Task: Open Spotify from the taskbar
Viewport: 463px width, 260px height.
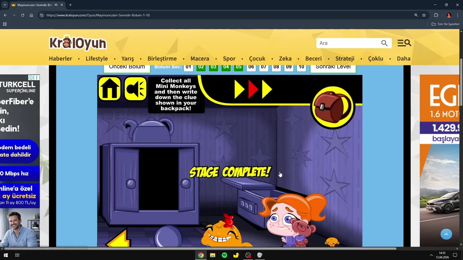Action: [x=224, y=255]
